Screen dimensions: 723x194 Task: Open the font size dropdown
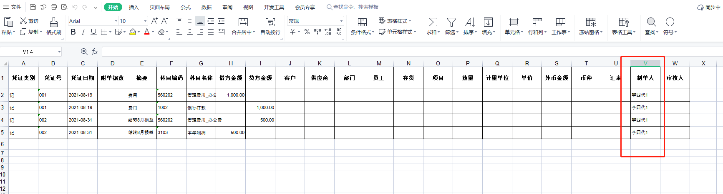click(145, 21)
